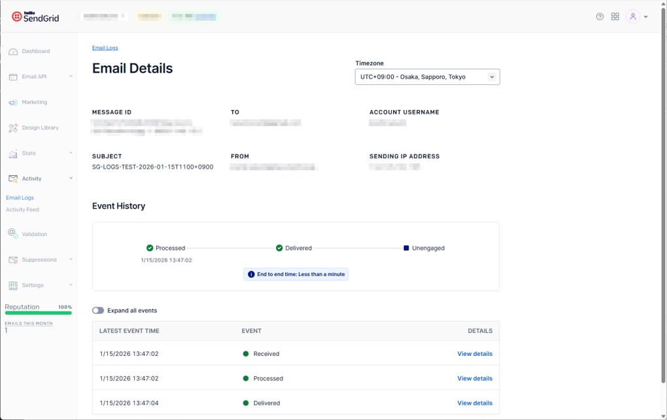Click the end-to-end time info icon
This screenshot has height=420, width=667.
(x=251, y=275)
